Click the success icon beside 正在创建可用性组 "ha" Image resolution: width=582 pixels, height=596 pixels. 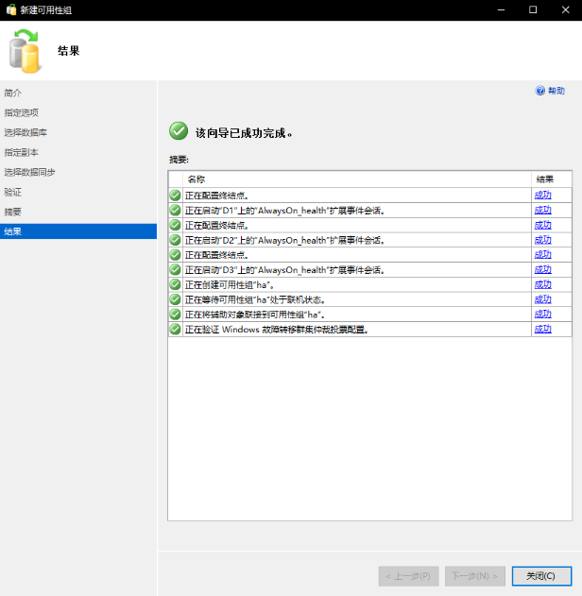pyautogui.click(x=176, y=284)
